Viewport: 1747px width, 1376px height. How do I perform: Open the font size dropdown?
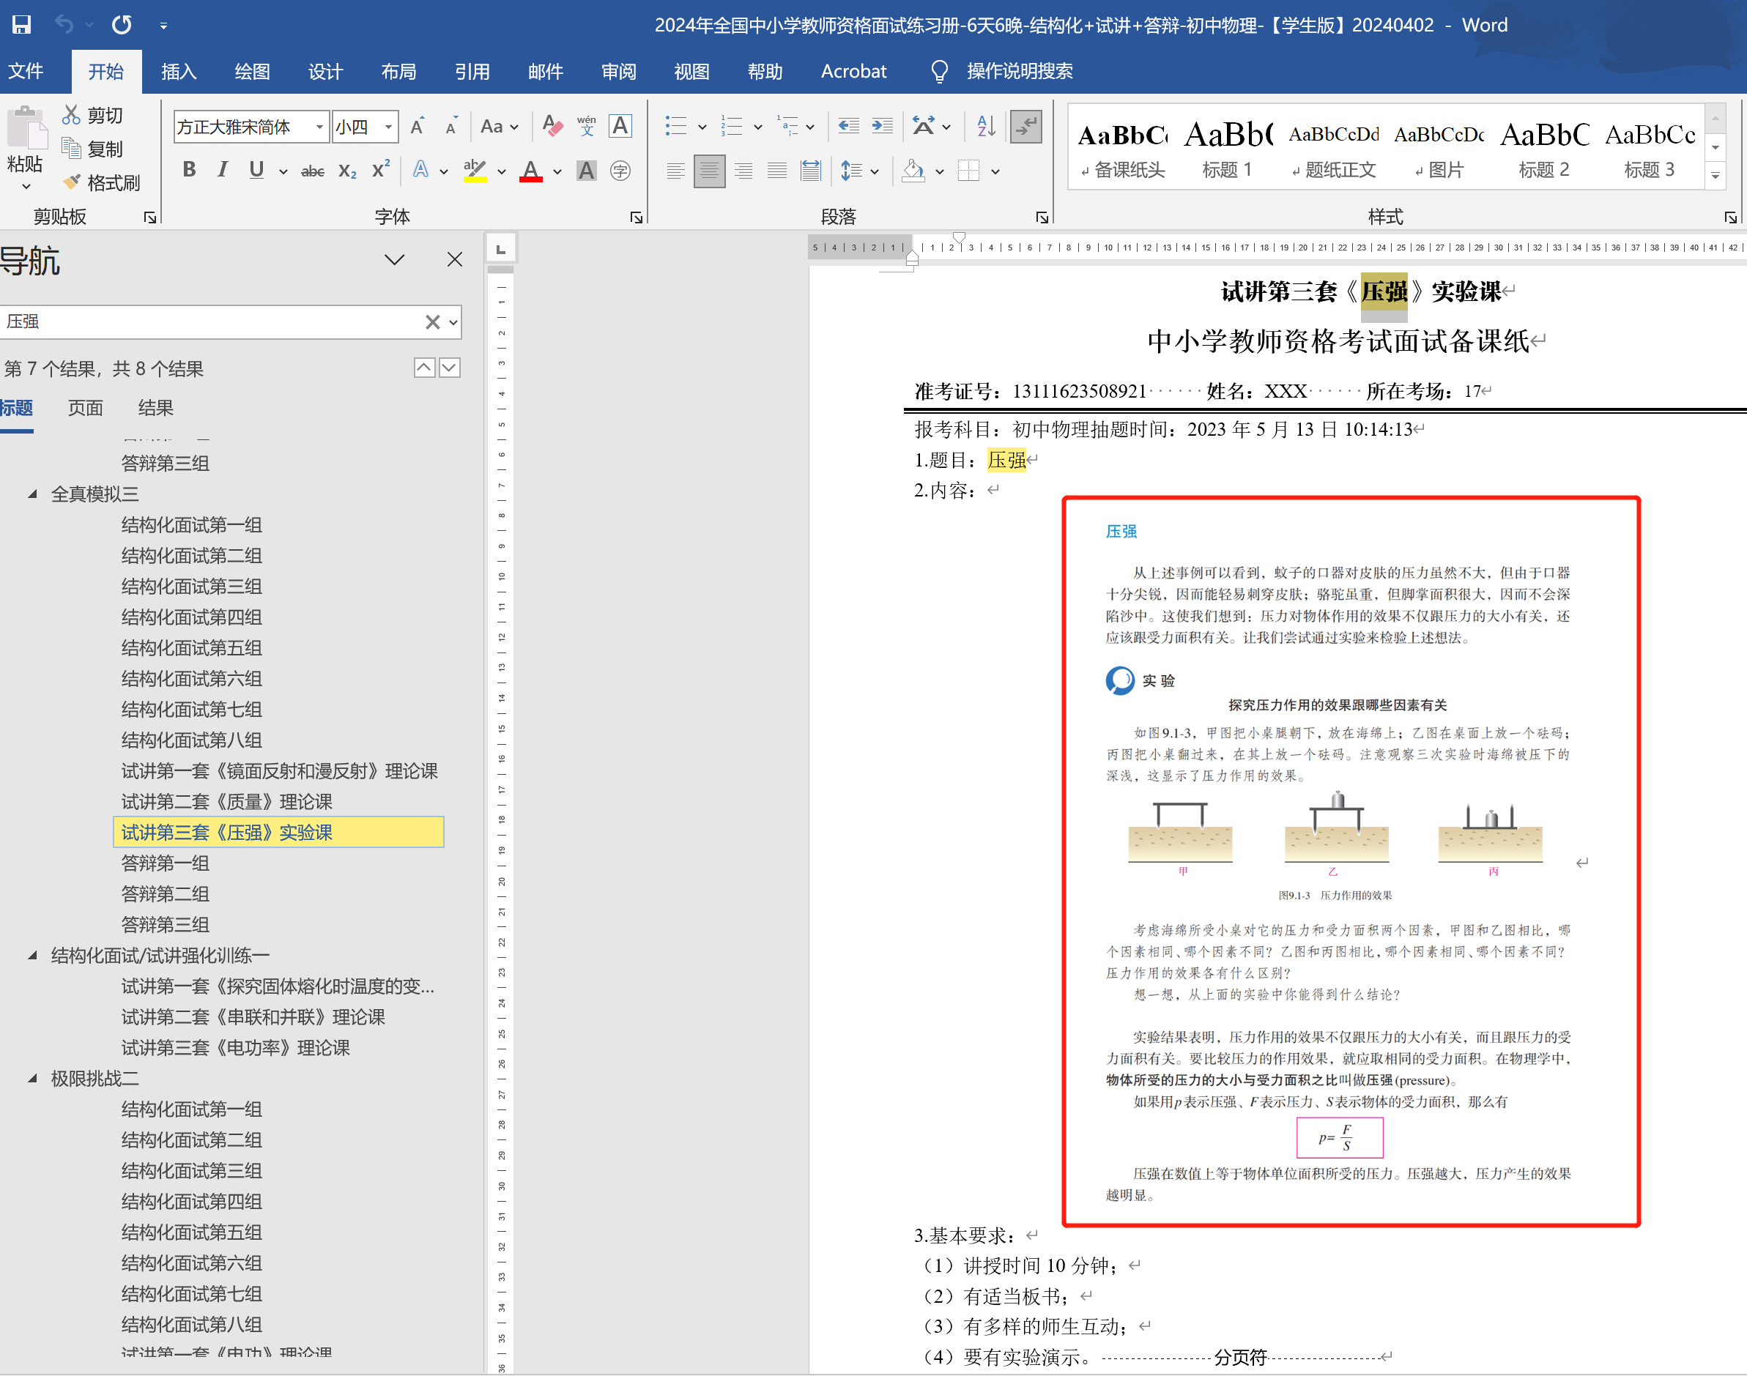[388, 127]
